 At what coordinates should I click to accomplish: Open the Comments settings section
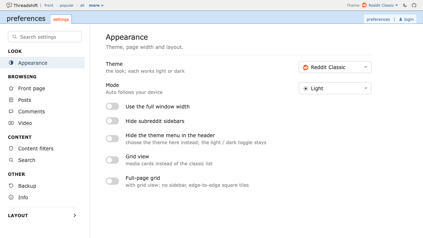(42, 111)
